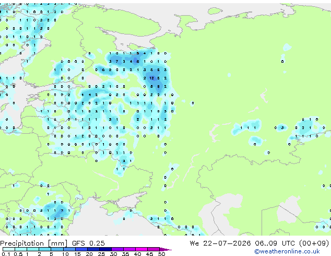Click the '12' precipitation value on the map
331x256 pixels.
pyautogui.click(x=151, y=78)
